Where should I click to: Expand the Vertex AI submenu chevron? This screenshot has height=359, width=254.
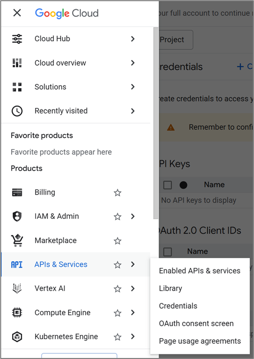(x=133, y=289)
